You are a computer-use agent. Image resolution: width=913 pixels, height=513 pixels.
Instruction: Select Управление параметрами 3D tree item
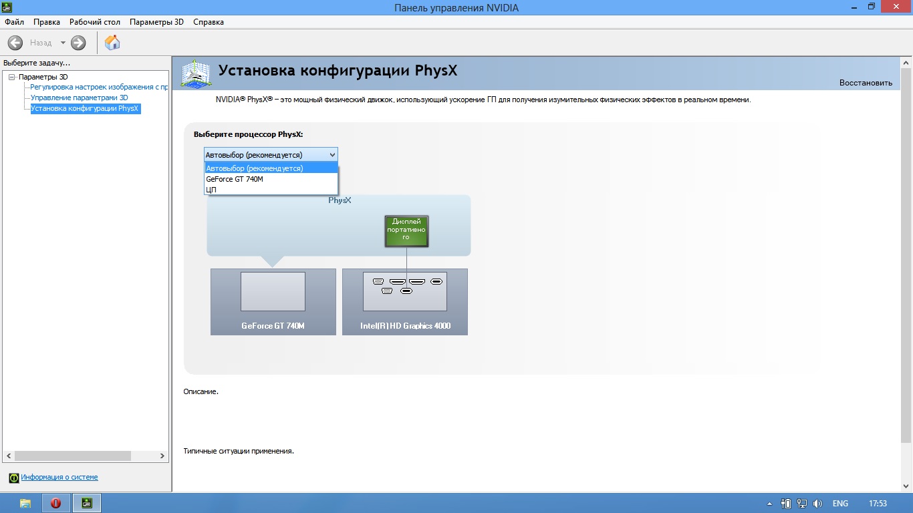pos(79,98)
